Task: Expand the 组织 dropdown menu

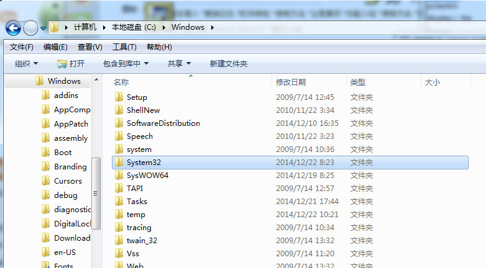Action: (x=26, y=64)
